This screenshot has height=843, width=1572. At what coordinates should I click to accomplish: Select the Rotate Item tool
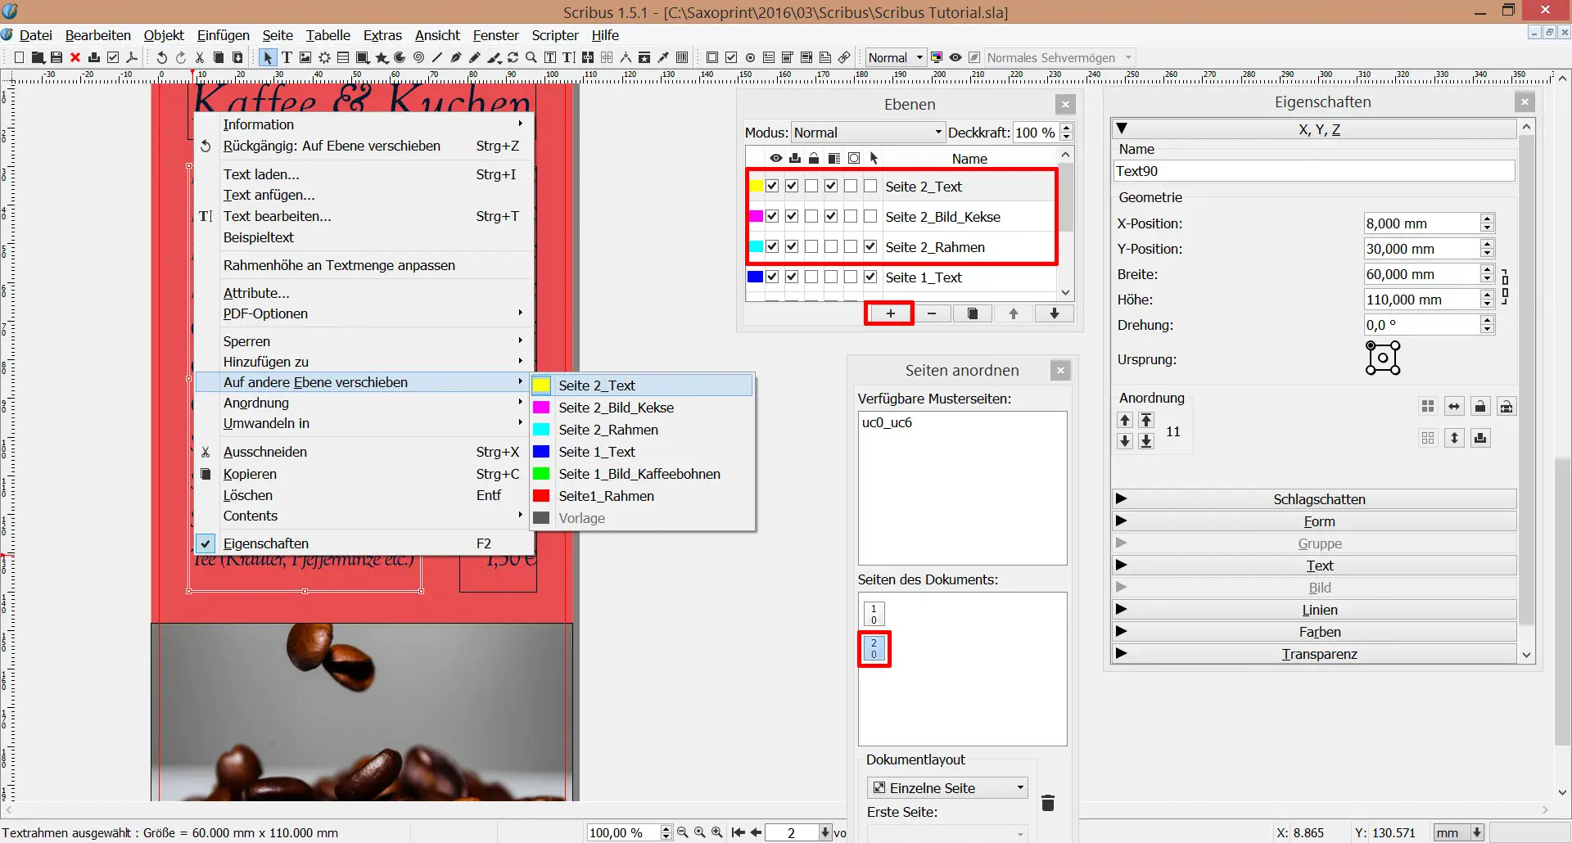(x=513, y=57)
